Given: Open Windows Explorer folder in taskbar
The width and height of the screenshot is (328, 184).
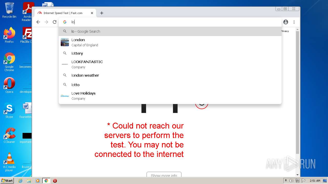Looking at the screenshot, I should (29, 181).
